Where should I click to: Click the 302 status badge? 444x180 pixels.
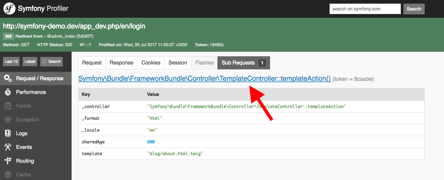[9, 36]
